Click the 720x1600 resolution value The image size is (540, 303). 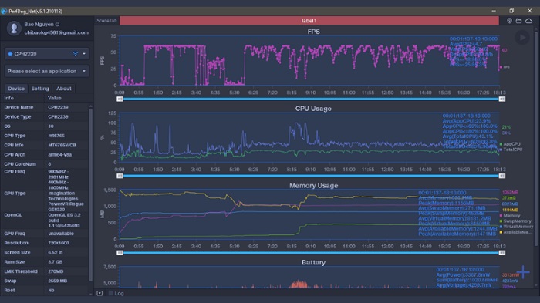(59, 243)
